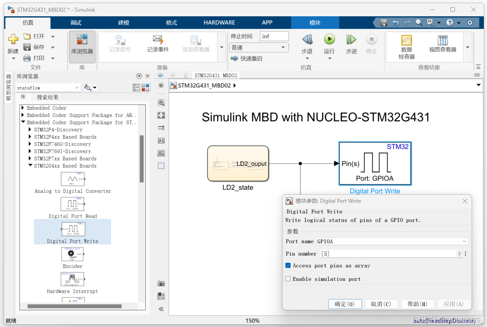Select the Analog to Digital Converter block
Image resolution: width=487 pixels, height=327 pixels.
(73, 183)
